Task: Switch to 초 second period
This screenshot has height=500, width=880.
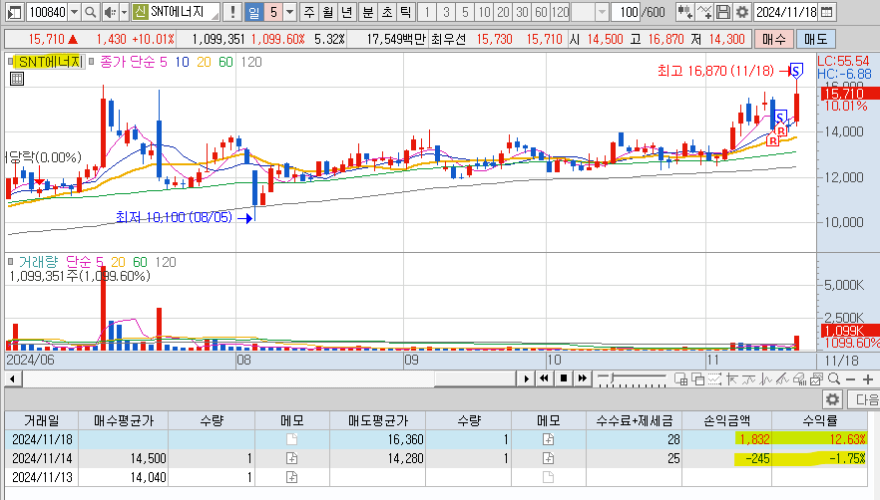Action: click(387, 12)
